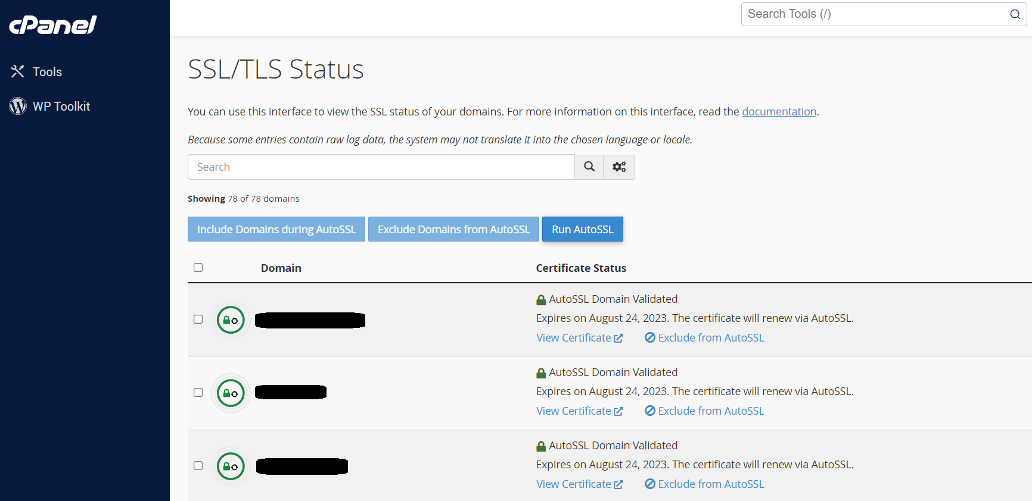Click third row's AutoSSL Domain Validated text
Viewport: 1032px width, 501px height.
613,446
